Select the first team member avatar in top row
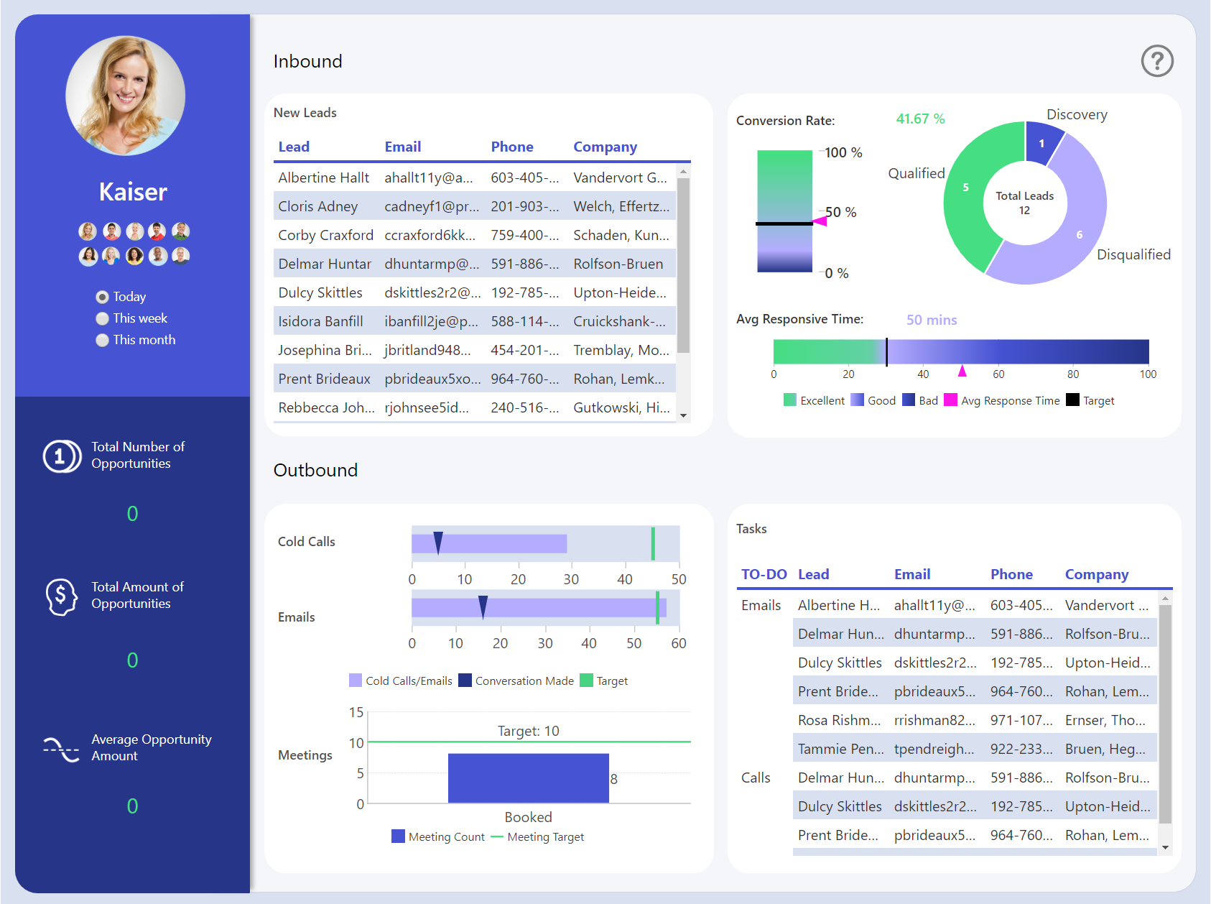 pyautogui.click(x=87, y=231)
